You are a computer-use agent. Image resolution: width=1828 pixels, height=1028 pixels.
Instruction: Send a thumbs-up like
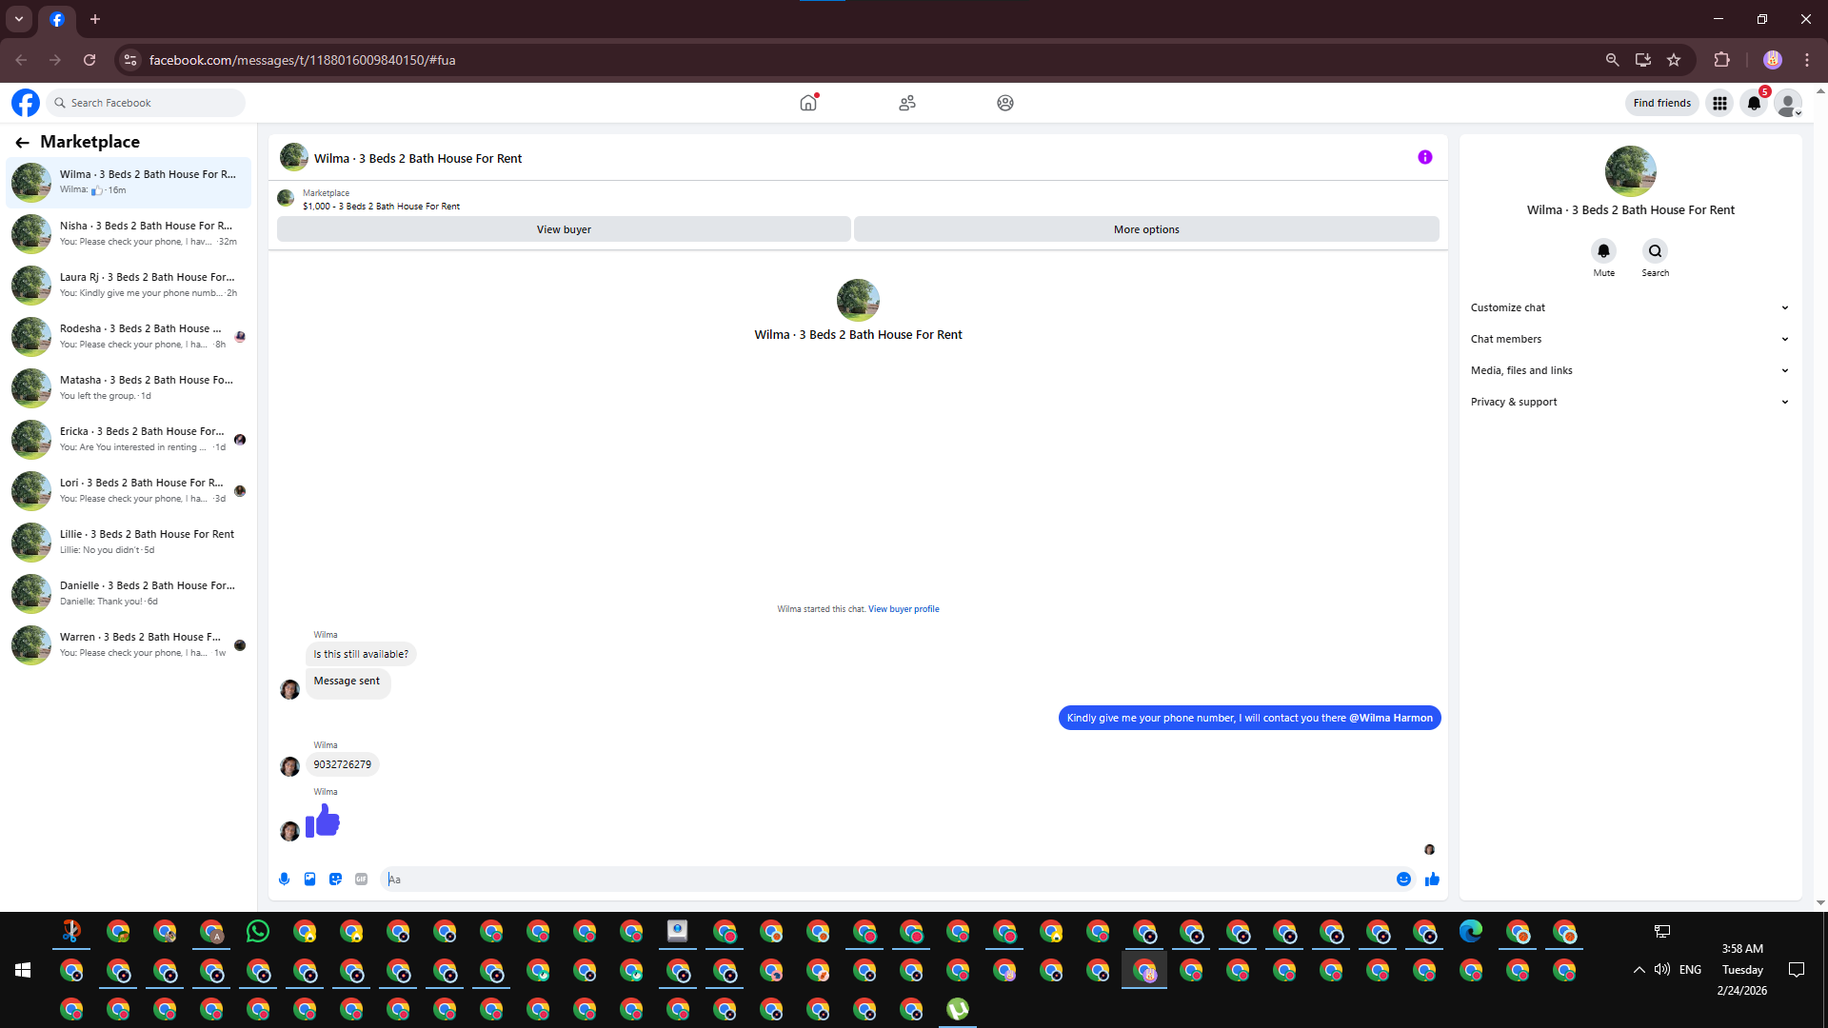[x=1432, y=880]
